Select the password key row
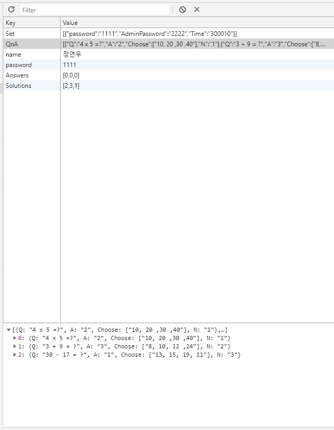The height and width of the screenshot is (430, 334). click(x=19, y=65)
